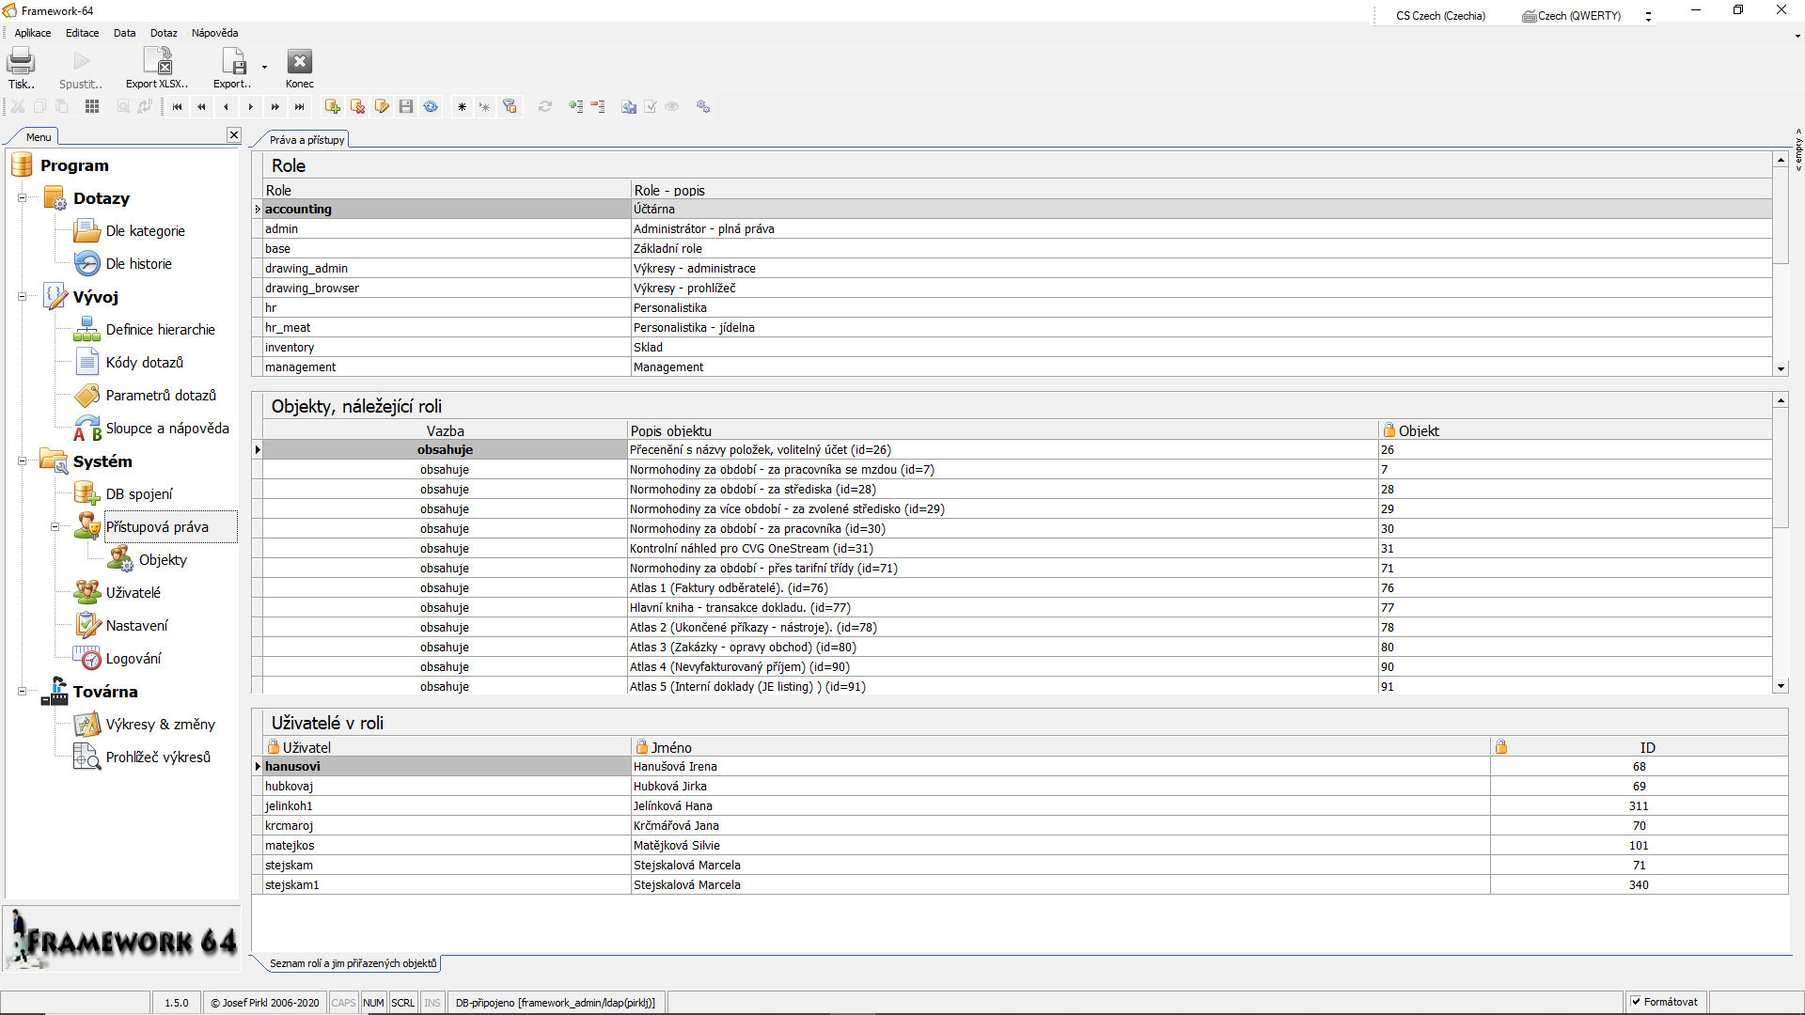Viewport: 1805px width, 1015px height.
Task: Open Výkresy & změny item
Action: point(161,725)
